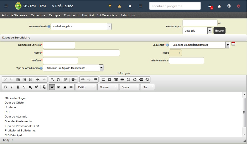Screen dimensions: 247x144
Task: Open the Cadastros menu
Action: 38,15
